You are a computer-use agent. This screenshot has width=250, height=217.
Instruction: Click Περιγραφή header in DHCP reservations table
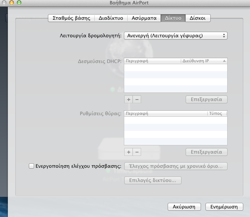152,61
